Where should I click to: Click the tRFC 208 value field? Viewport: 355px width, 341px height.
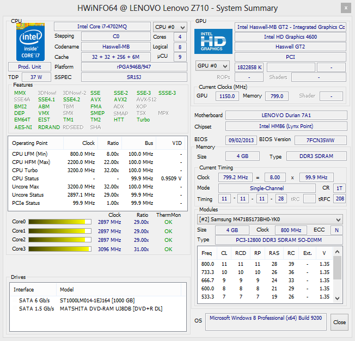tap(339, 199)
